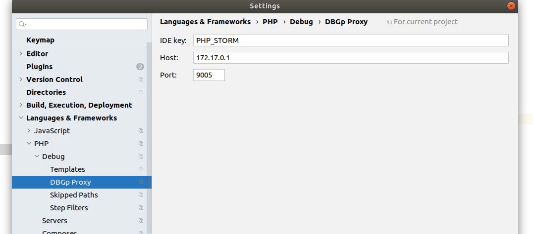Click the project-level icon beside Templates

pyautogui.click(x=141, y=169)
